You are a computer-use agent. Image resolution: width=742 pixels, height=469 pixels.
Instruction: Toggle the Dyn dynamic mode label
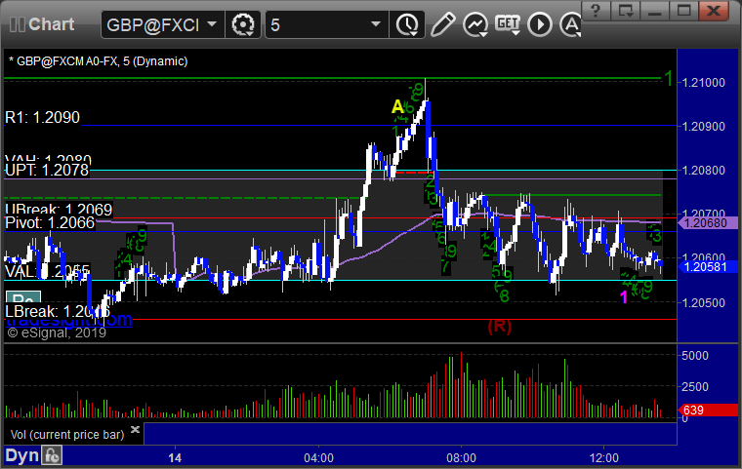[x=21, y=455]
